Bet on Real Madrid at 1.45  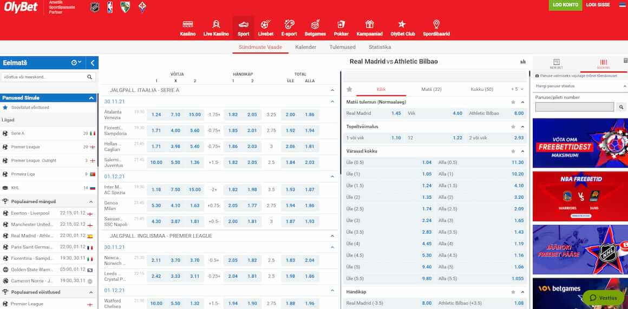(x=374, y=113)
